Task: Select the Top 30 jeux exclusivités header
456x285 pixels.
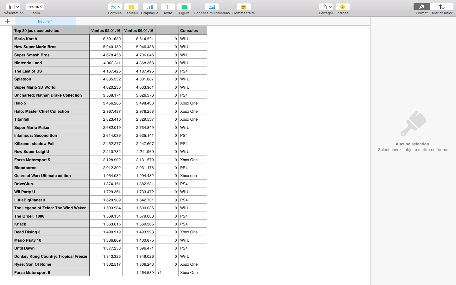Action: [51, 31]
